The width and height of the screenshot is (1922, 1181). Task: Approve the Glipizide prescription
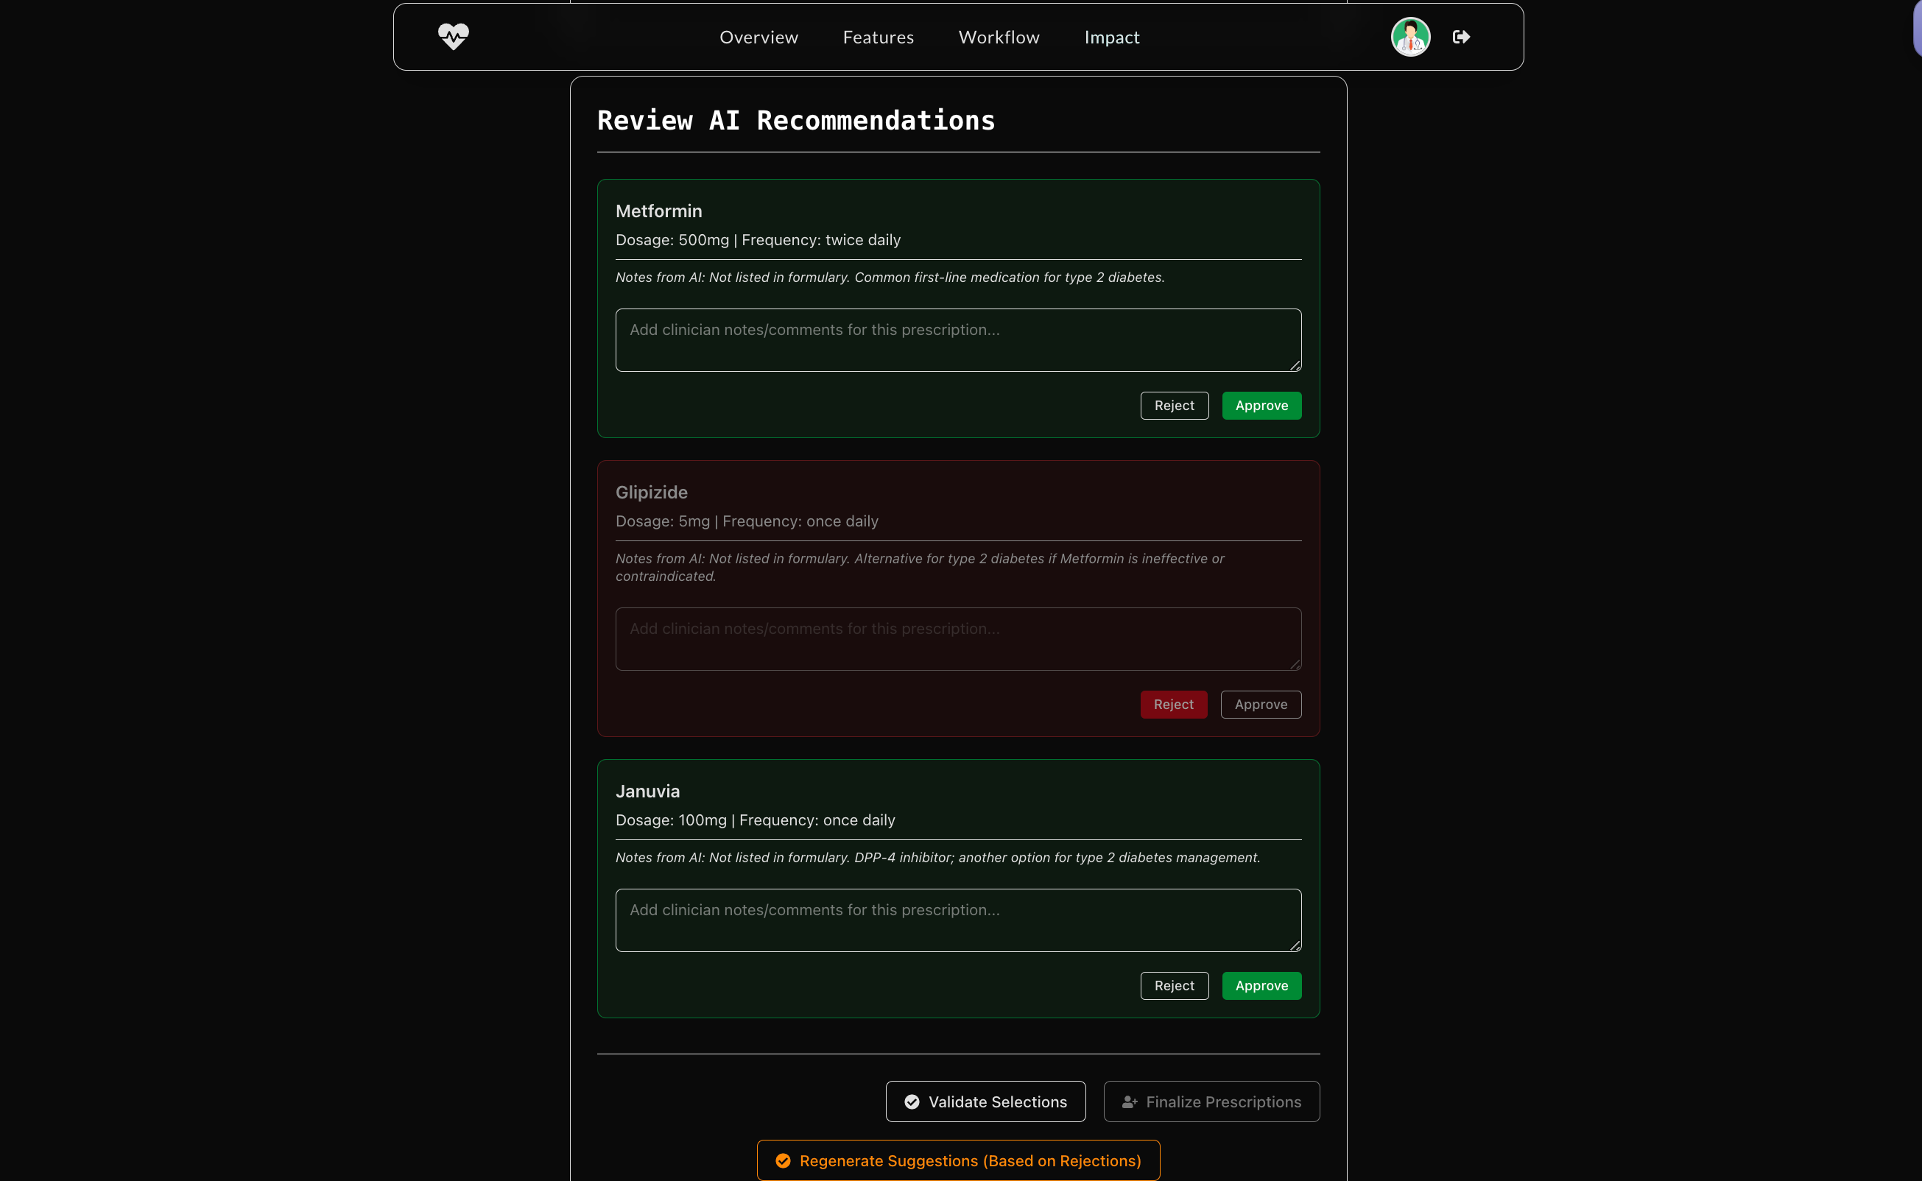pos(1261,705)
